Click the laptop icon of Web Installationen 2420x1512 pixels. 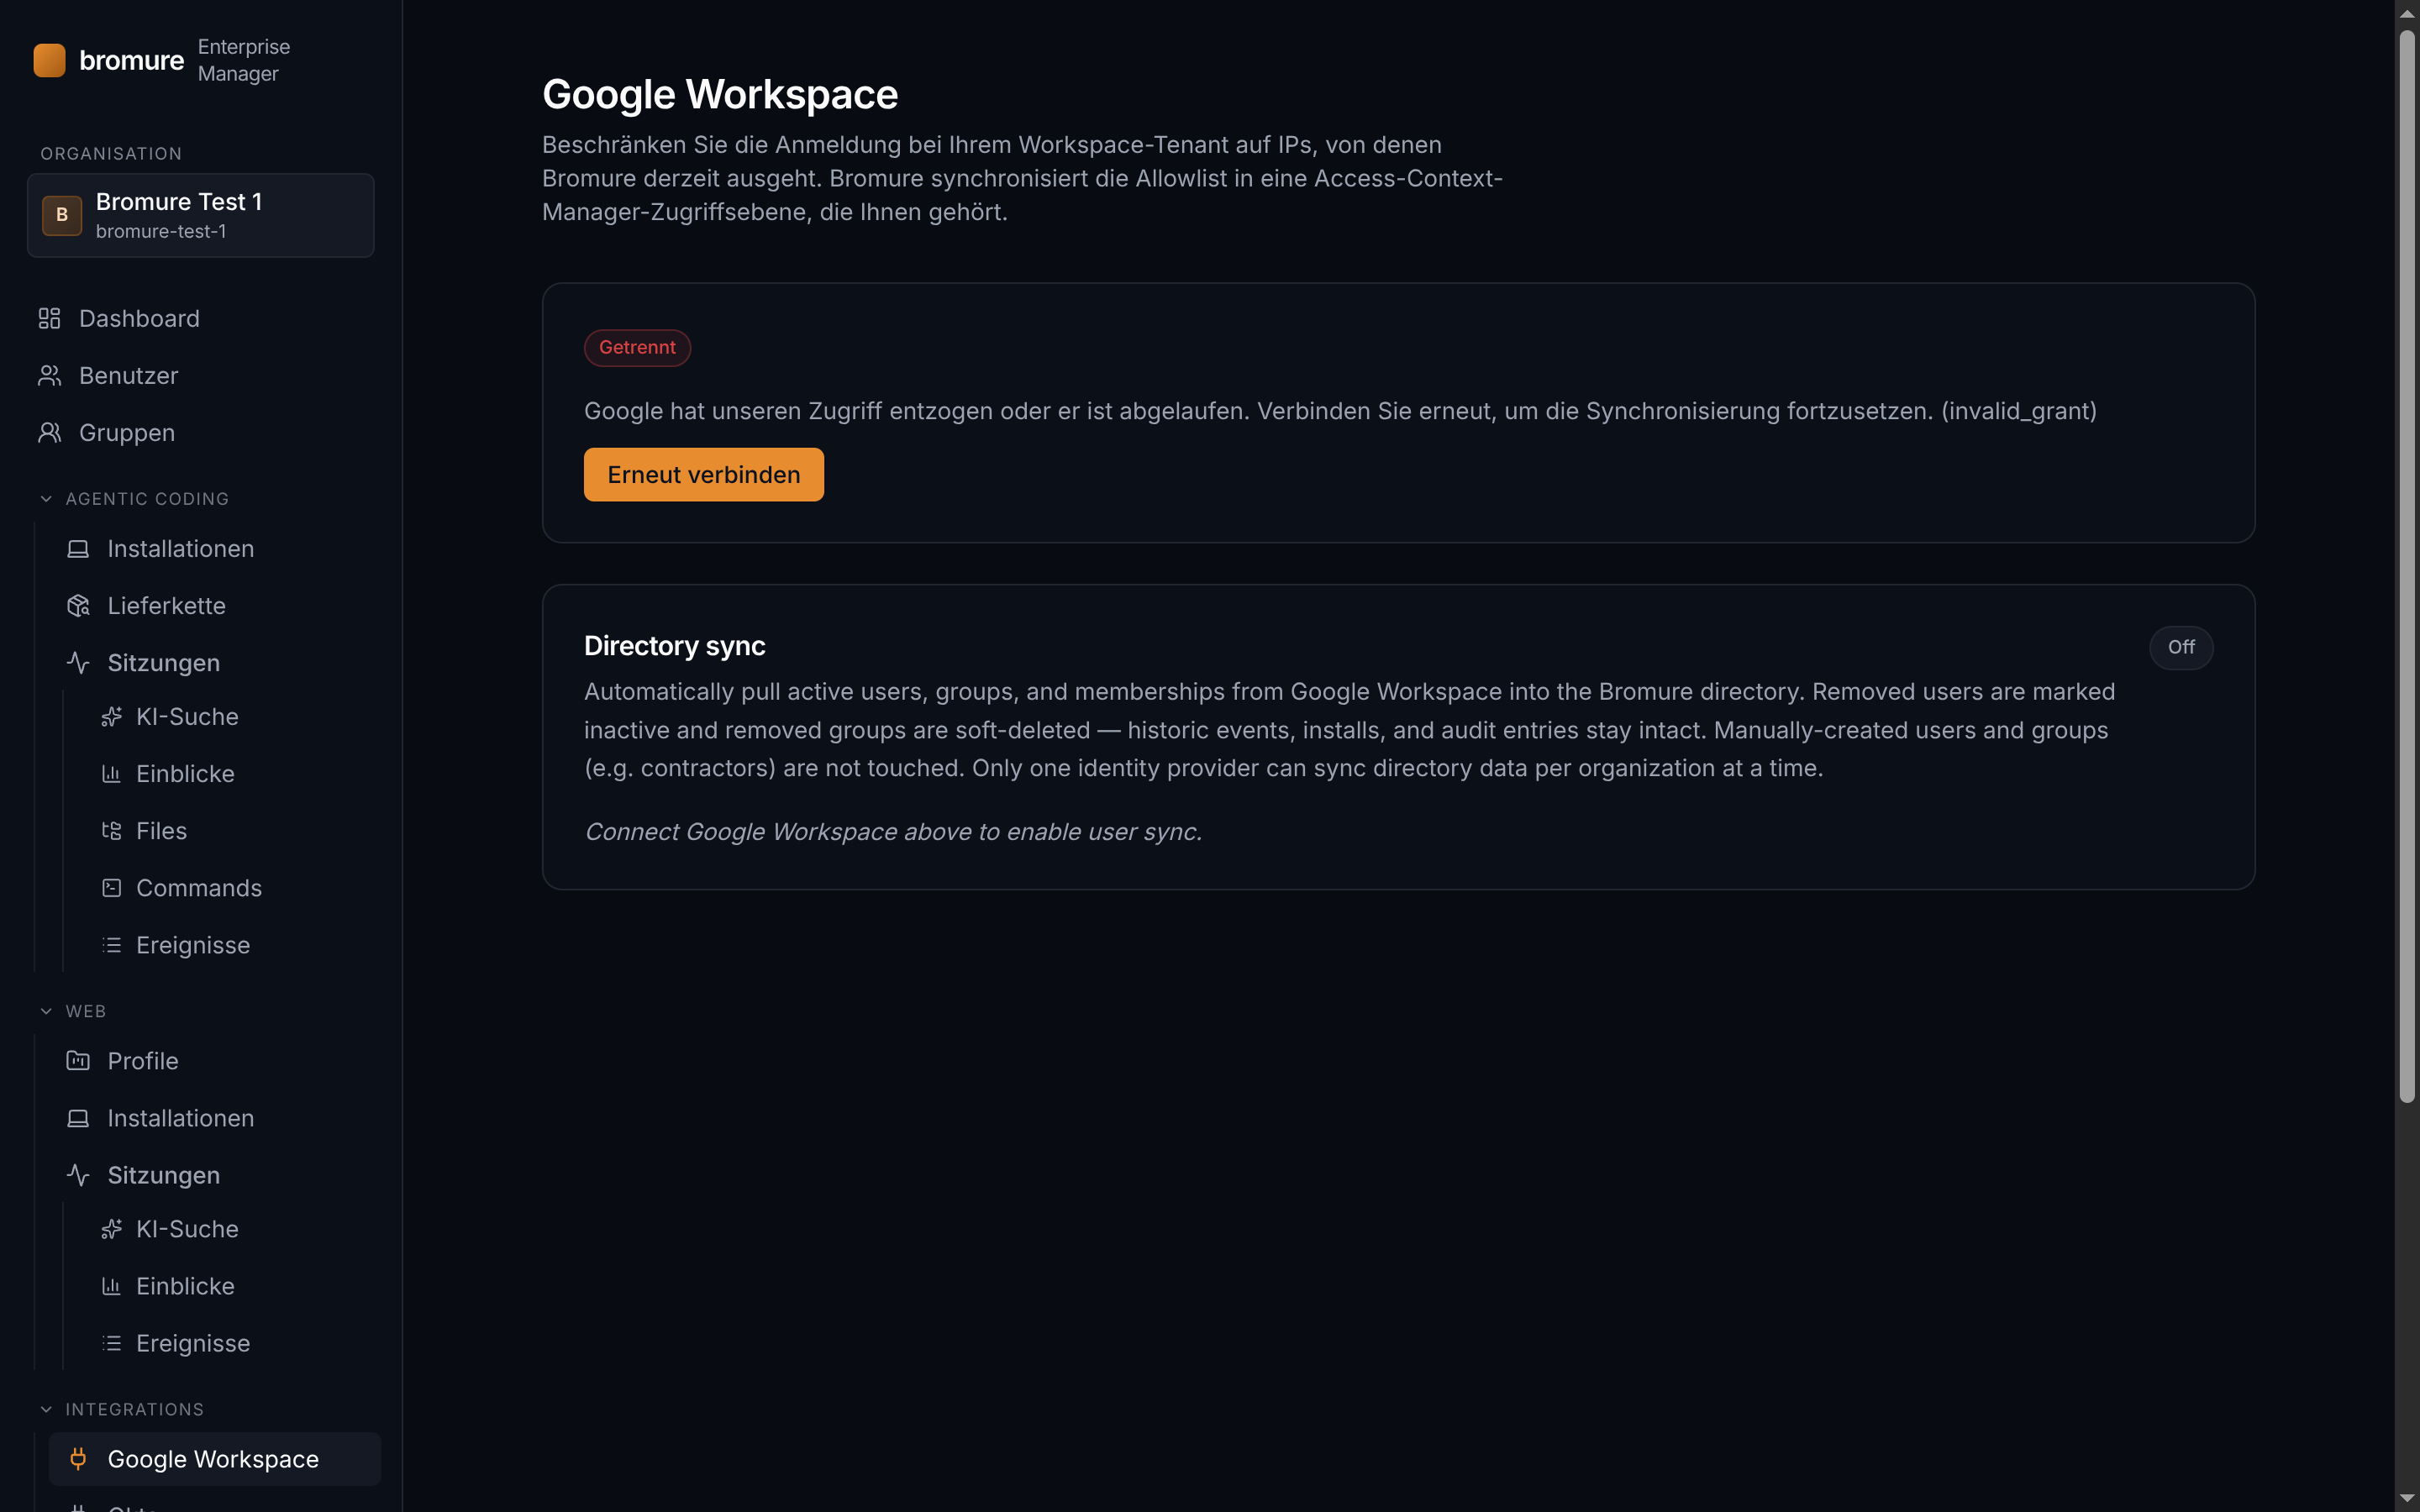(78, 1118)
